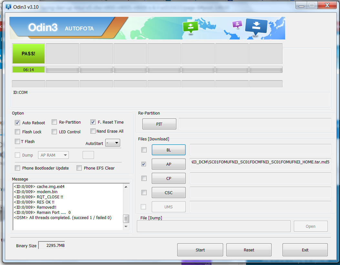Click the Binary Size value field
This screenshot has width=340, height=265.
point(52,246)
